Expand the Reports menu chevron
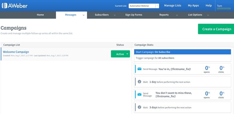This screenshot has height=114, width=234. 177,15
